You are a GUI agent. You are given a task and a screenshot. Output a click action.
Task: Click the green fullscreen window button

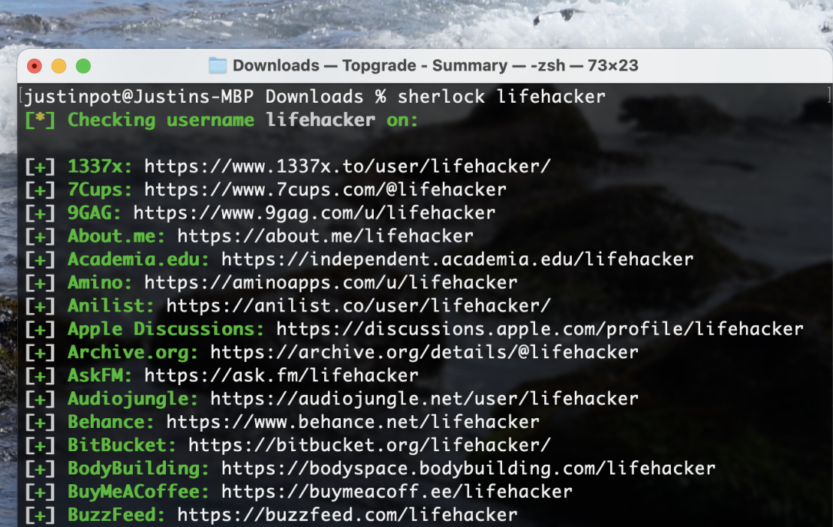coord(83,66)
